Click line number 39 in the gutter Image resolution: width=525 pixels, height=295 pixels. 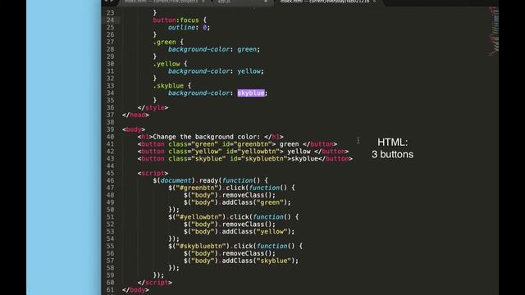(x=110, y=129)
